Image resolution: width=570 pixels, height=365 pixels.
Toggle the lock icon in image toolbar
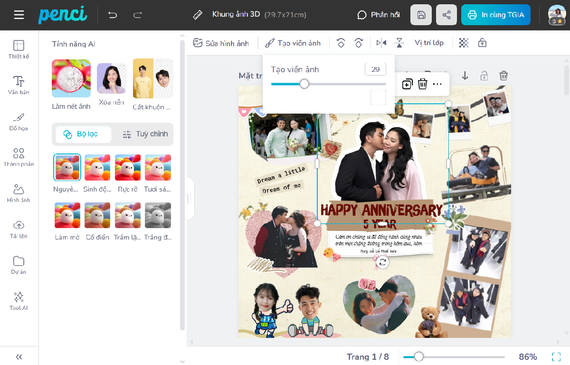point(482,43)
